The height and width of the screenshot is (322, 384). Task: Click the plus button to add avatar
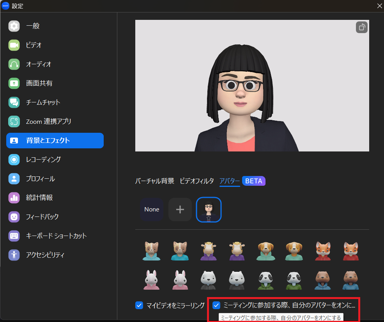tap(180, 209)
